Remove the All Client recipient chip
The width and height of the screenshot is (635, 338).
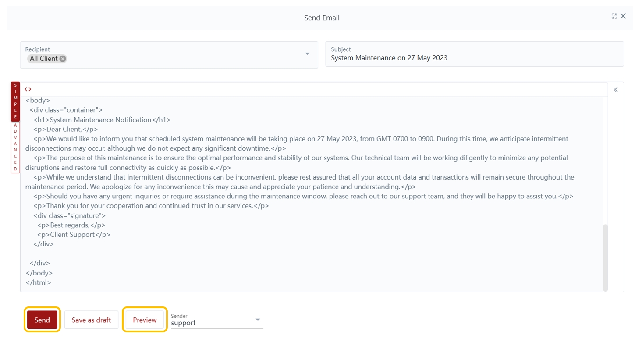coord(63,59)
